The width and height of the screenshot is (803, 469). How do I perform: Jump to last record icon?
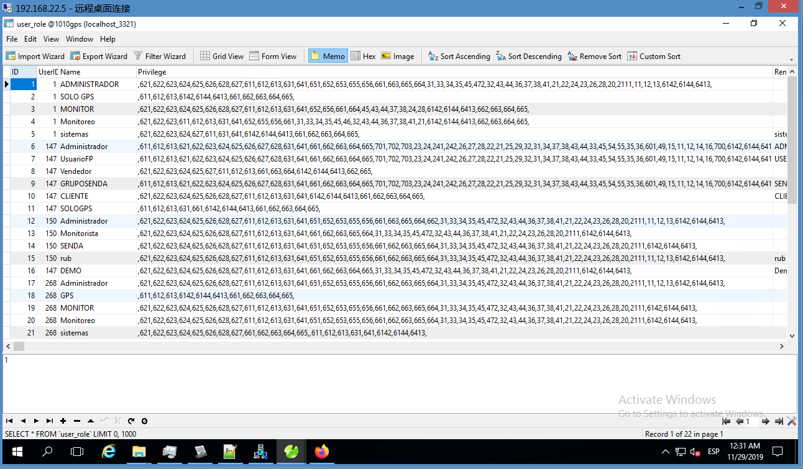50,421
